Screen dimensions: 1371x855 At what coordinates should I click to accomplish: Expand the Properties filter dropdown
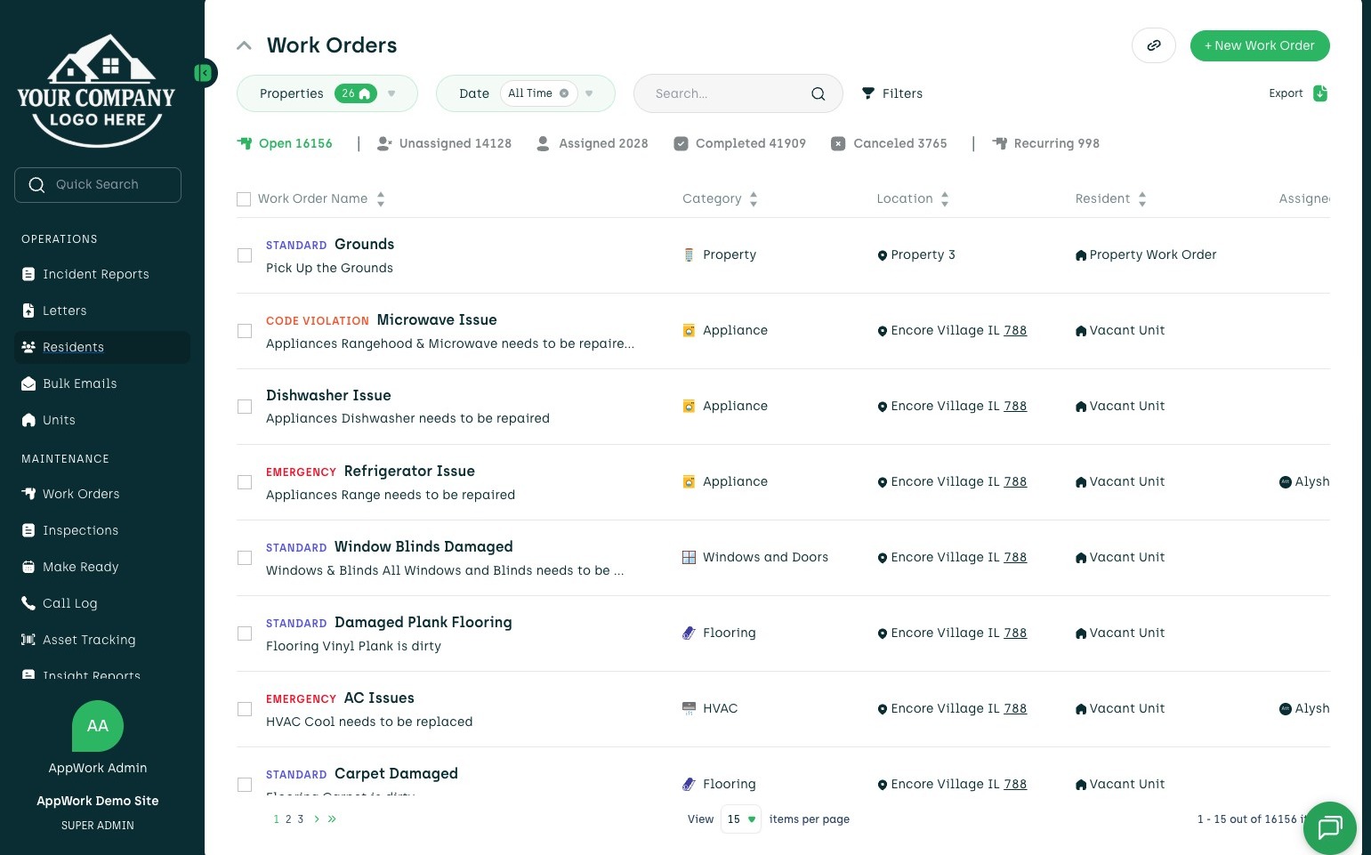(391, 93)
